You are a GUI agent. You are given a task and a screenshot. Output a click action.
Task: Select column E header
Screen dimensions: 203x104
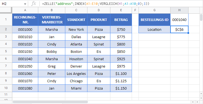click(x=121, y=10)
